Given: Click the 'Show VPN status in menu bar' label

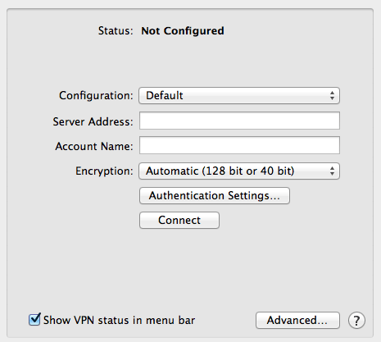Looking at the screenshot, I should coord(119,320).
